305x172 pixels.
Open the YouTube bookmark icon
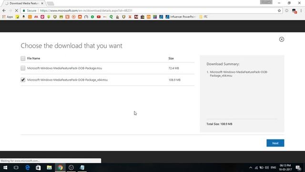click(99, 17)
